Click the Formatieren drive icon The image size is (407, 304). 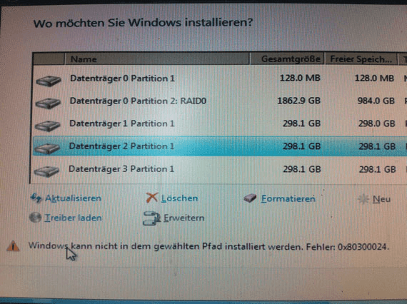[x=250, y=198]
